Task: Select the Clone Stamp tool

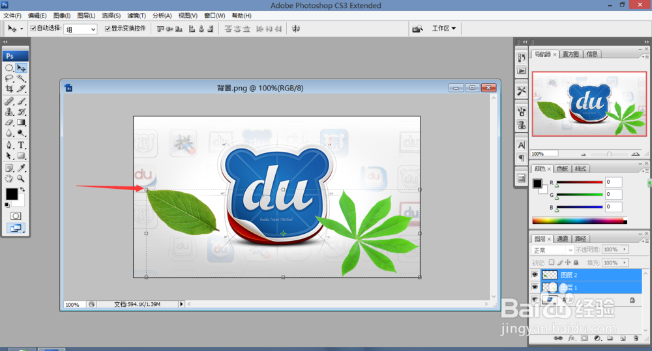Action: click(x=9, y=112)
